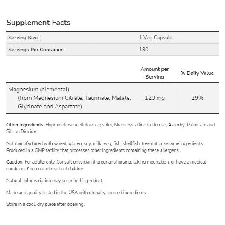Image resolution: width=225 pixels, height=225 pixels.
Task: Click the 120 mg amount cell
Action: pos(155,98)
